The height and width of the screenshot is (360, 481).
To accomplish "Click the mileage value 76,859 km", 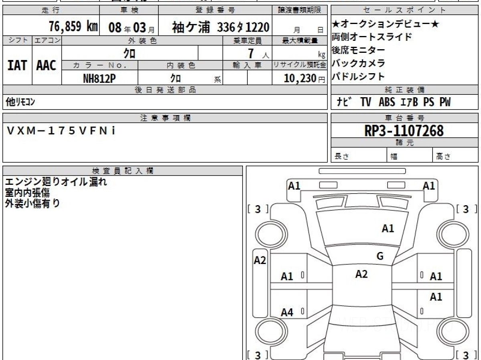I will (x=73, y=27).
